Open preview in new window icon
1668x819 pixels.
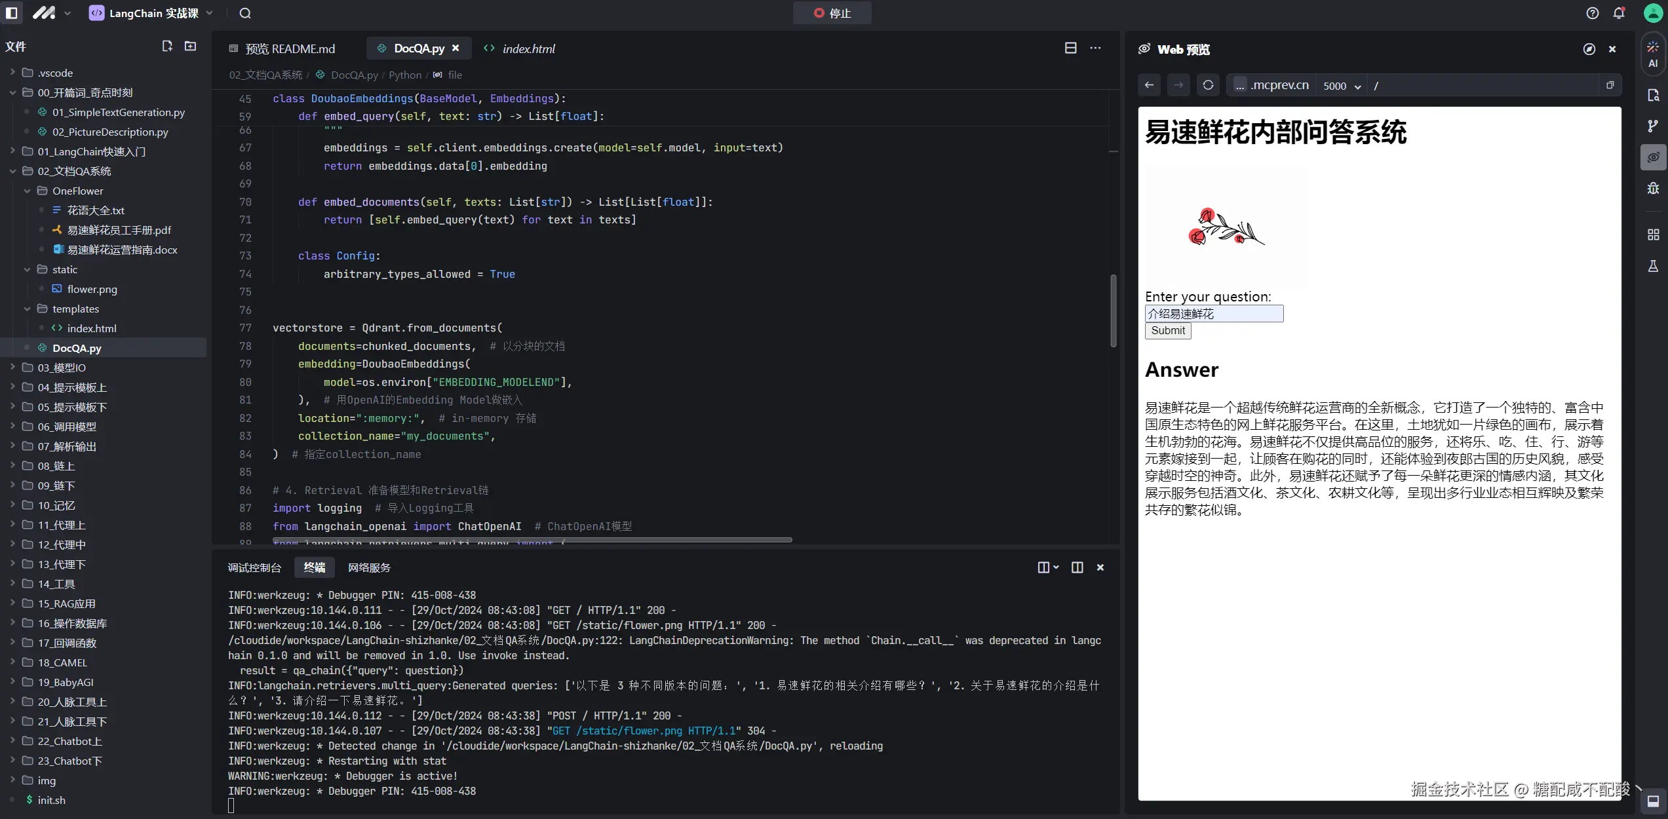pyautogui.click(x=1610, y=85)
